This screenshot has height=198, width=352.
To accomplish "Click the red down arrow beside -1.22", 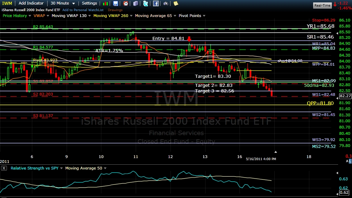I will 335,4.
